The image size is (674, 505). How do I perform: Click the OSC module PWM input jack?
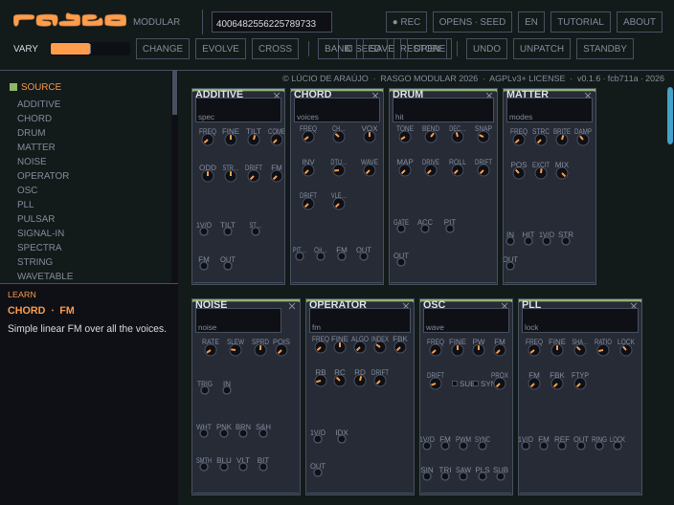pos(463,446)
